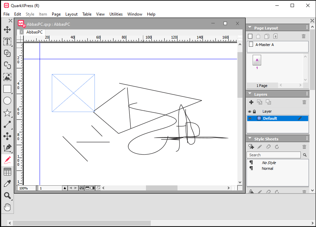Go to previous page arrow in status bar
Screen dimensions: 316x227
70,188
